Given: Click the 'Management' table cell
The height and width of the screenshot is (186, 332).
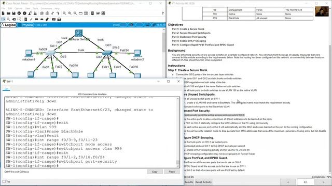Looking at the screenshot, I should pos(241,10).
